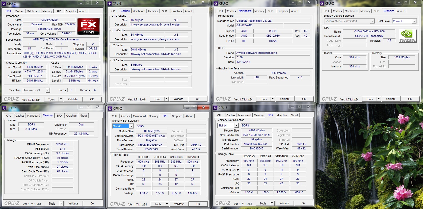This screenshot has width=423, height=209.
Task: Expand the Tools arrow in the Slot #3 window
Action: tap(167, 204)
